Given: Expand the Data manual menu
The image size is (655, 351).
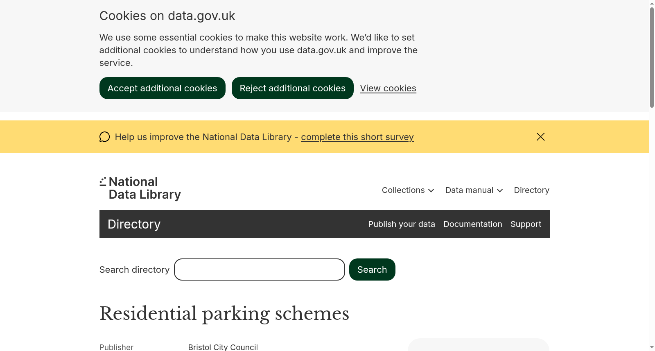Looking at the screenshot, I should (474, 190).
